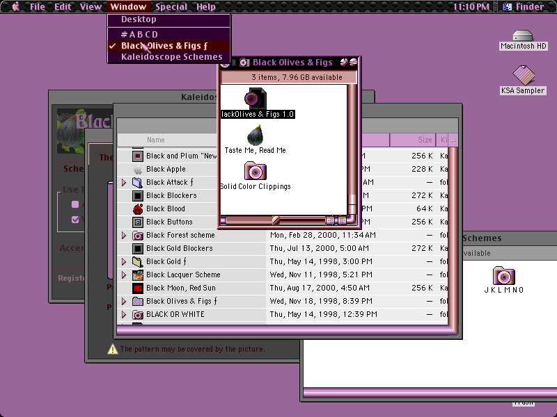This screenshot has height=417, width=557.
Task: Open the View menu
Action: point(91,6)
